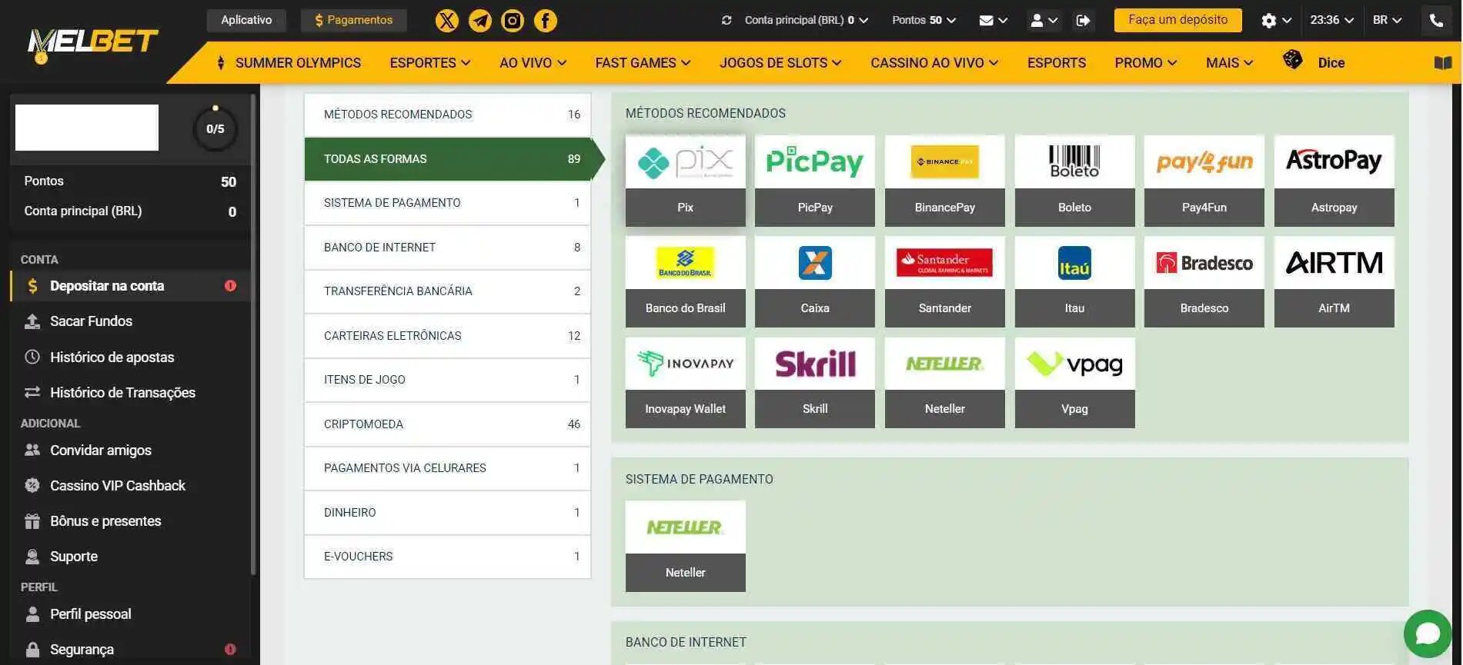Click the book icon in navigation bar

[x=1443, y=63]
